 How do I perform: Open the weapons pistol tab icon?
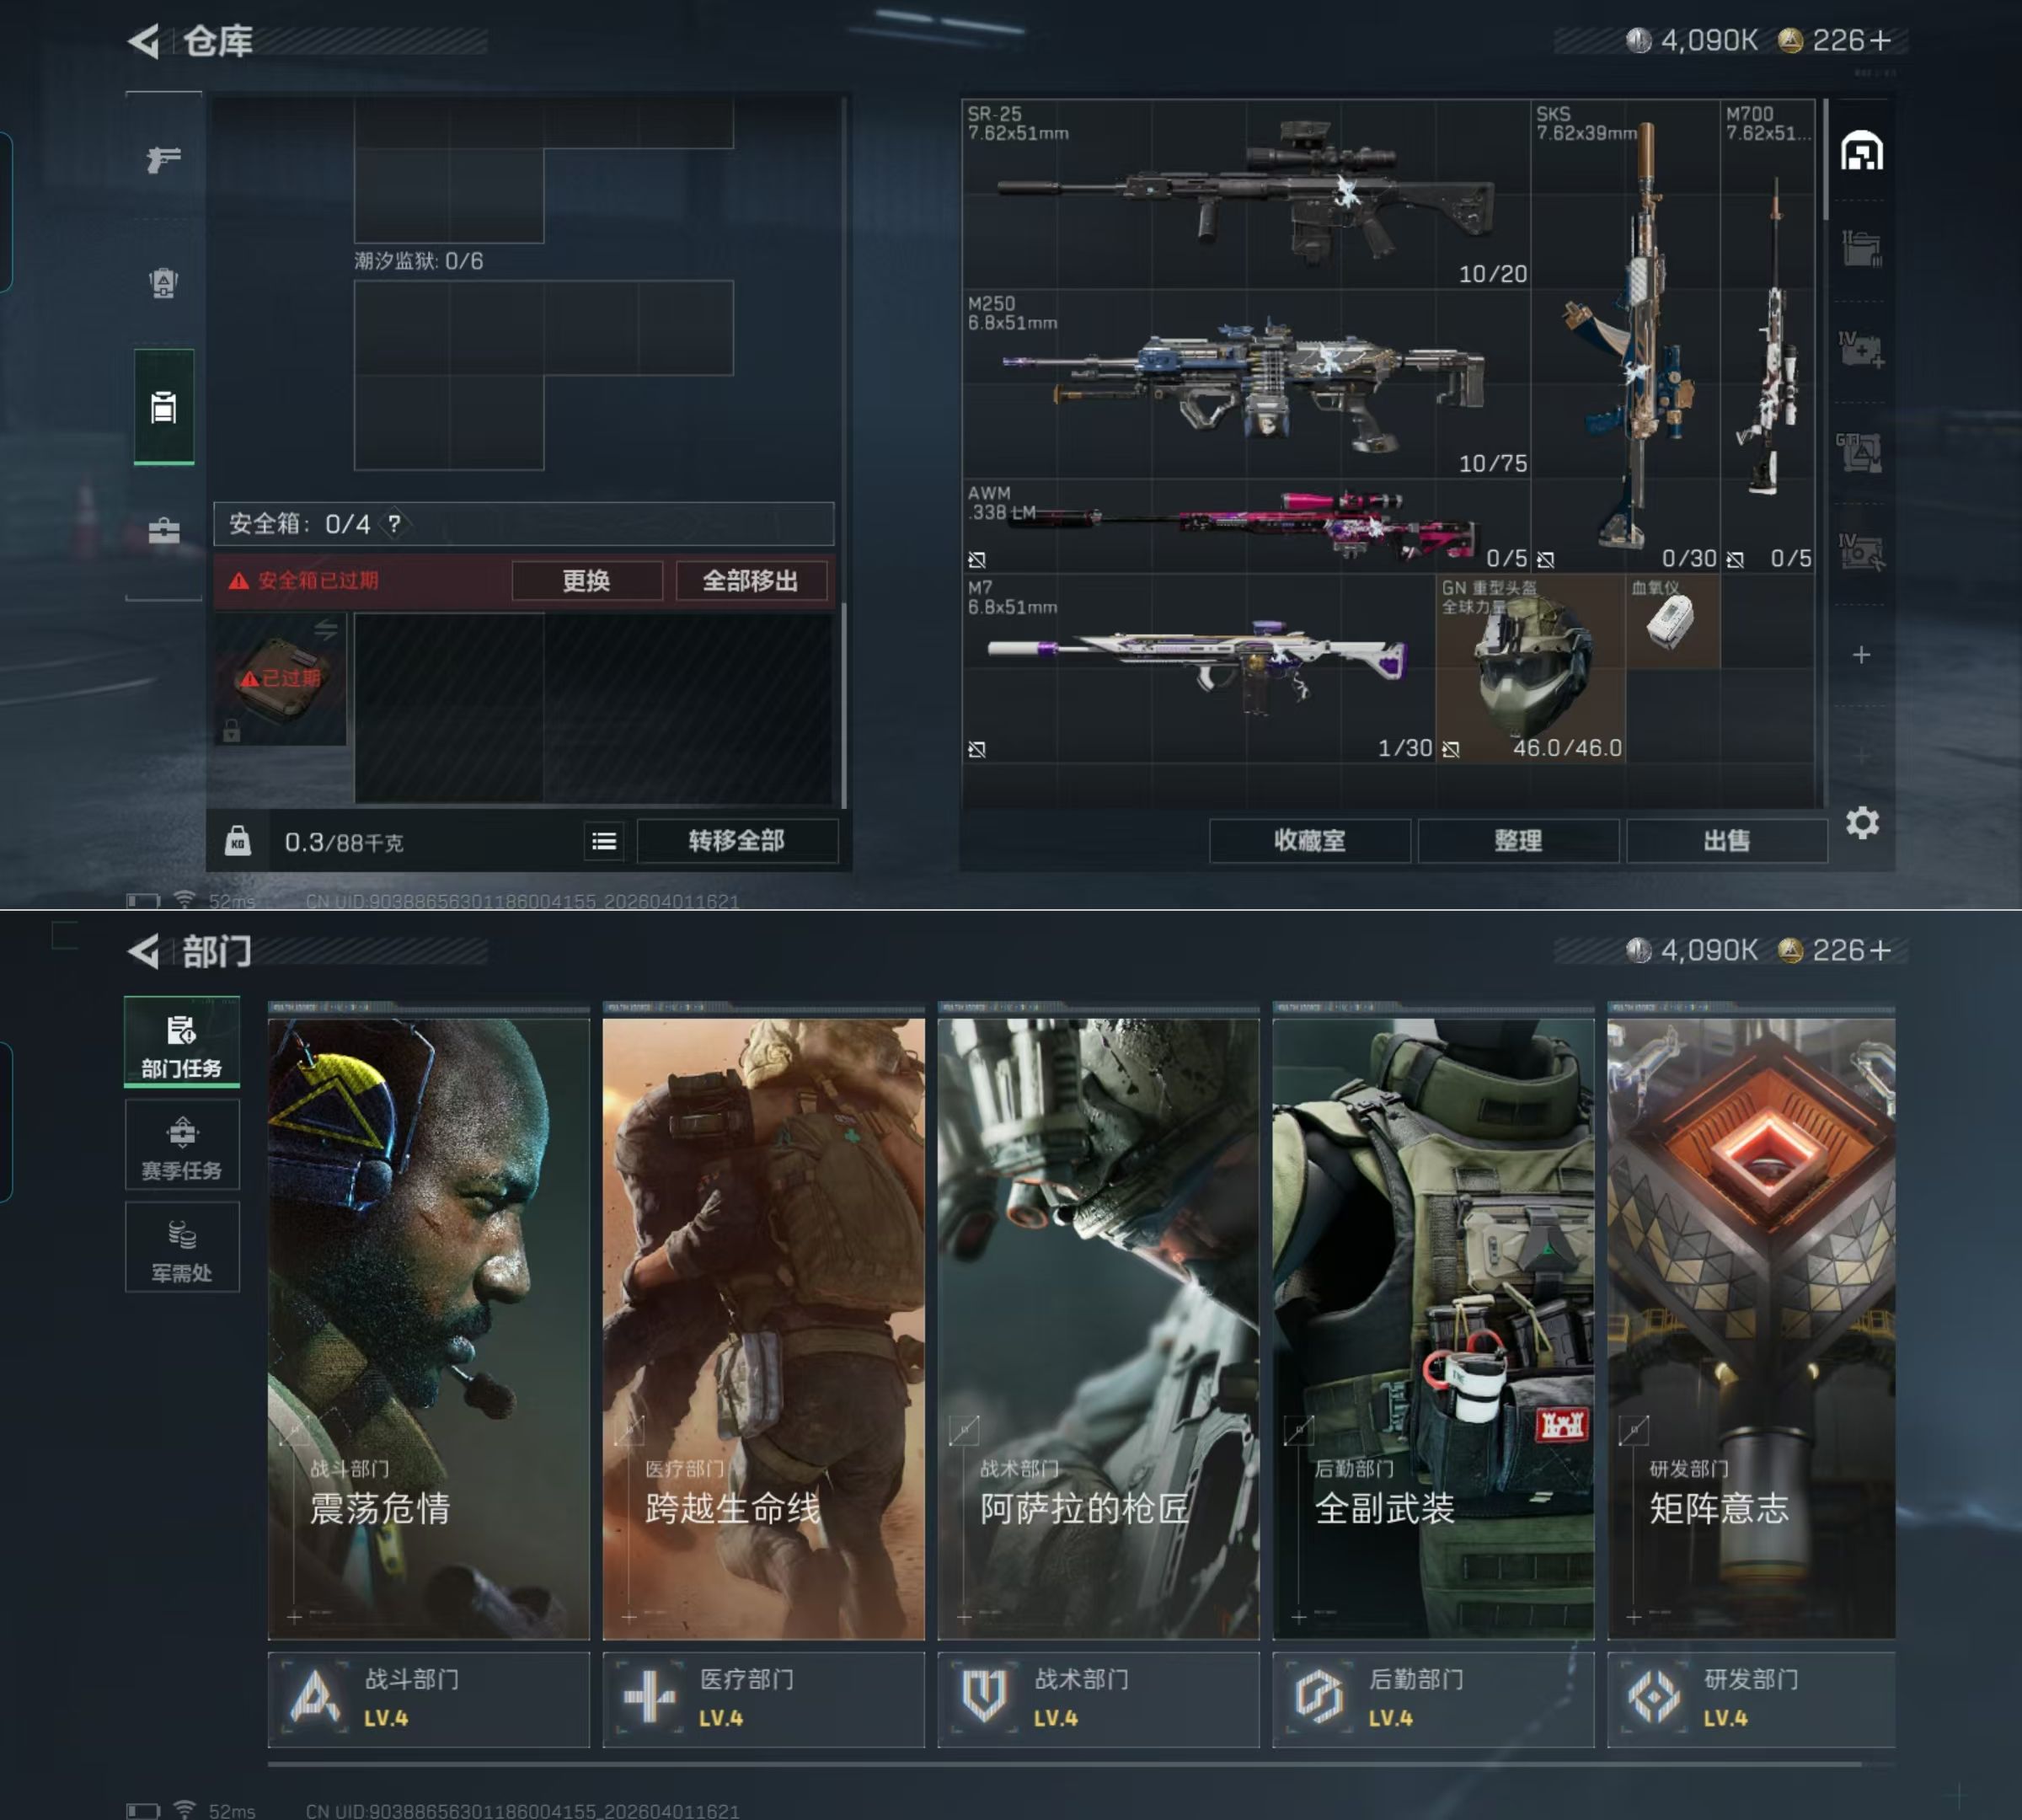pos(163,159)
